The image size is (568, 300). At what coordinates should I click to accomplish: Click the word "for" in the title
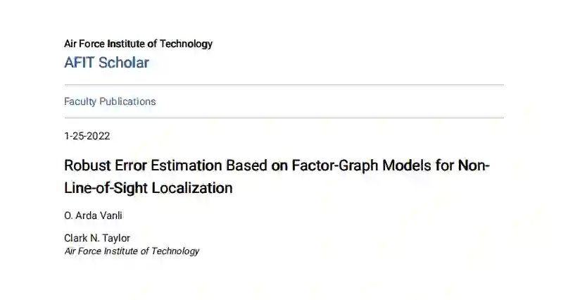coord(448,166)
